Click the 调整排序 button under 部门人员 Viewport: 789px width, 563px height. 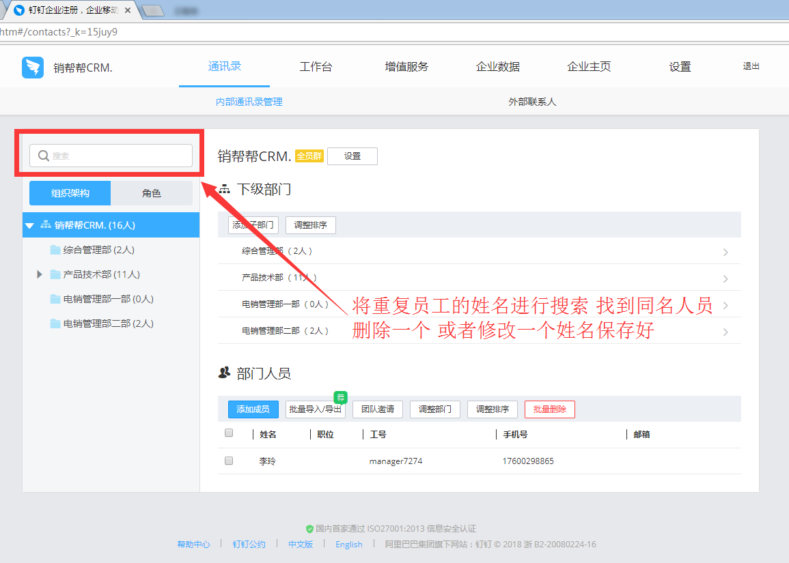(x=492, y=409)
